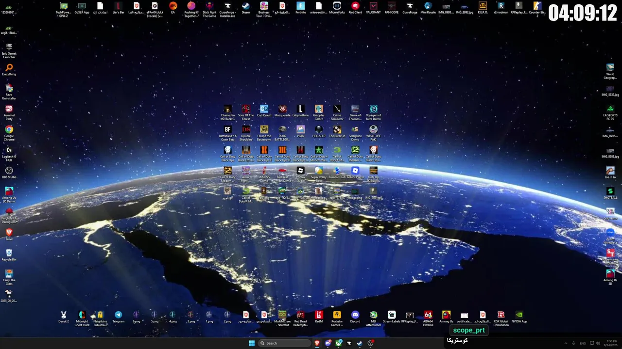Open NVIDIA App shortcut
This screenshot has width=622, height=349.
point(519,317)
